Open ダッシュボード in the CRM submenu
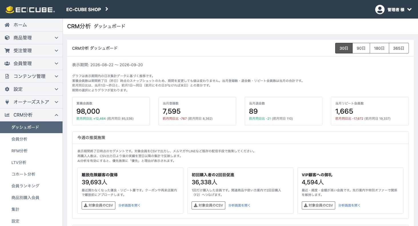The height and width of the screenshot is (226, 418). [31, 127]
